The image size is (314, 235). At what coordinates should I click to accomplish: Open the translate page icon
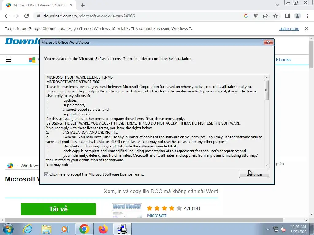point(256,16)
